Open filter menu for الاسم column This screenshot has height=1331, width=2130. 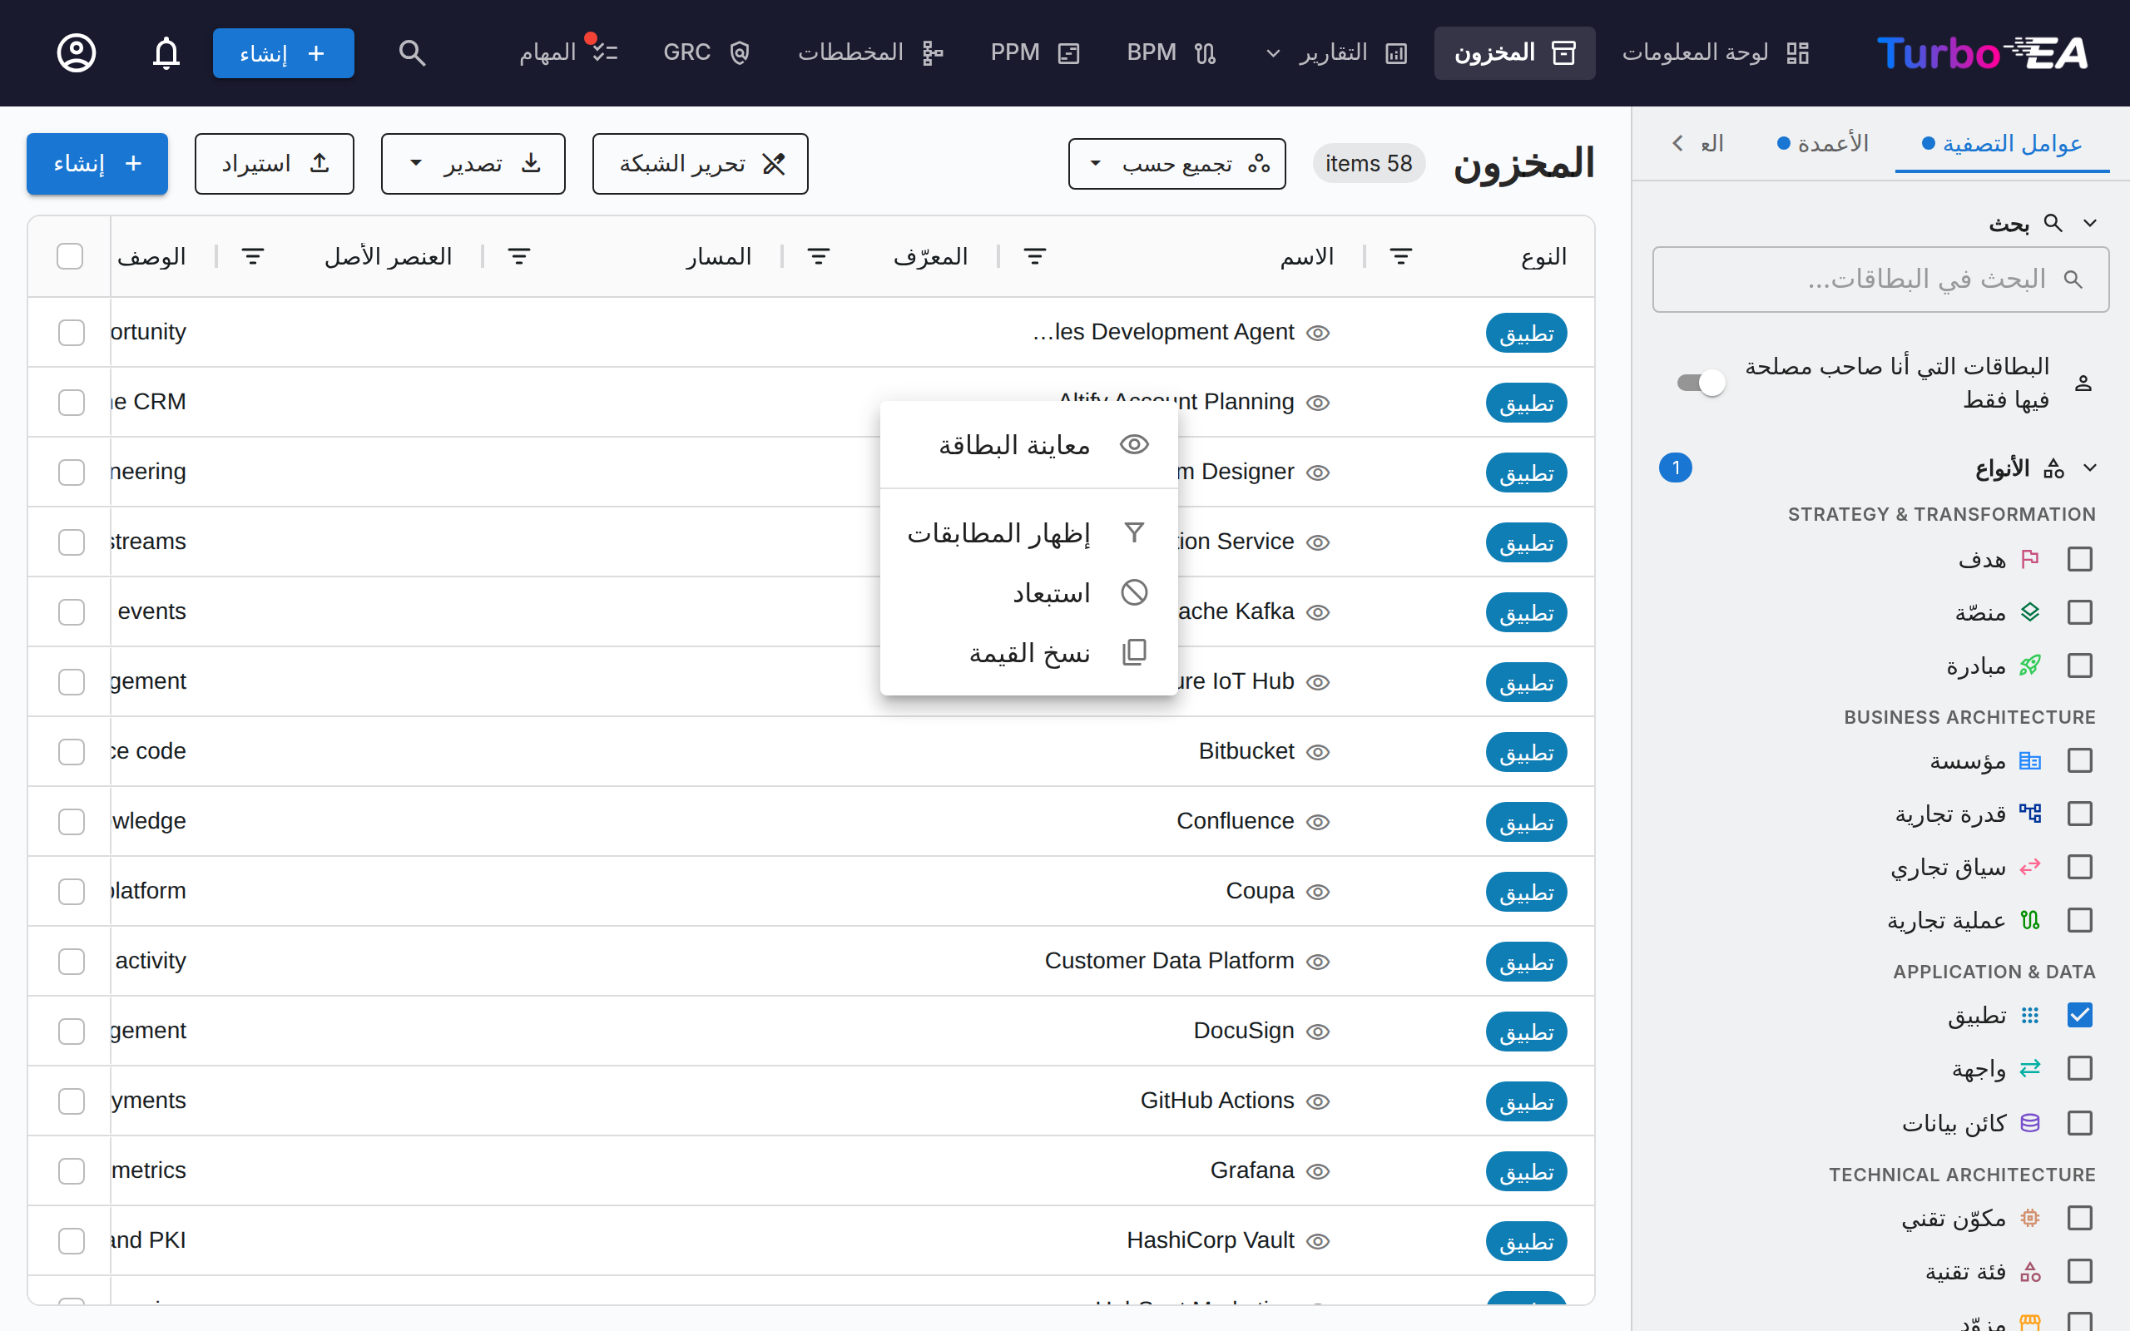(x=1035, y=256)
